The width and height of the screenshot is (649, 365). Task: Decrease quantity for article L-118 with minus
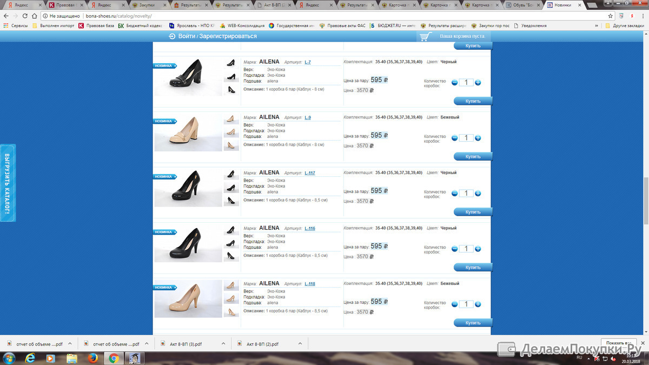[x=454, y=304]
